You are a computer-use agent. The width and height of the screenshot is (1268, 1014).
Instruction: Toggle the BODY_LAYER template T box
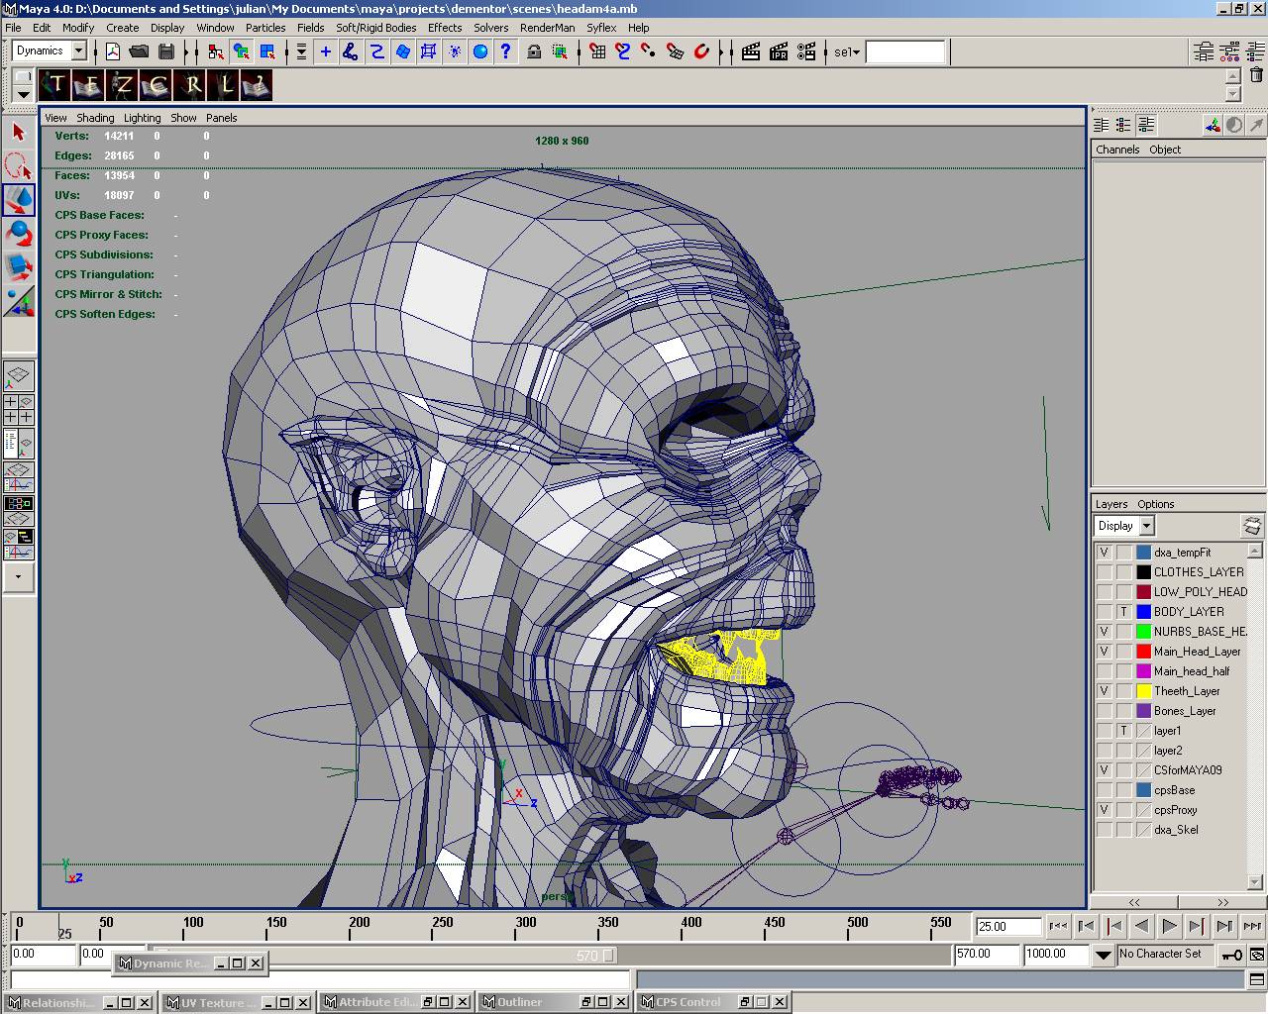1123,612
